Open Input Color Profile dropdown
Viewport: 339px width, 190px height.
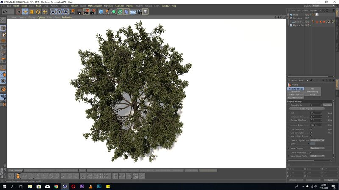(x=317, y=156)
